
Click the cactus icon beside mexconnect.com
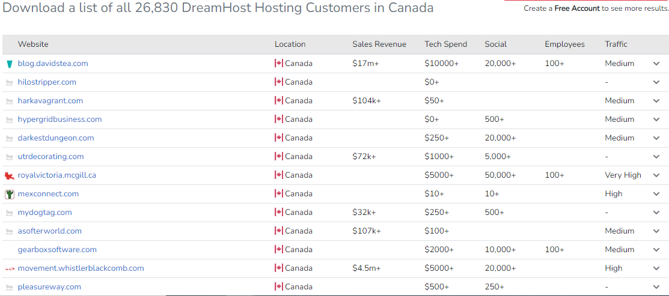[x=10, y=194]
